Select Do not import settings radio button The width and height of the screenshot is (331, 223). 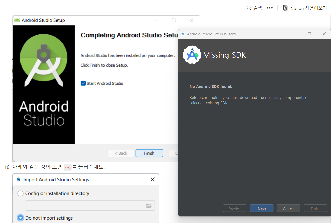pyautogui.click(x=20, y=218)
